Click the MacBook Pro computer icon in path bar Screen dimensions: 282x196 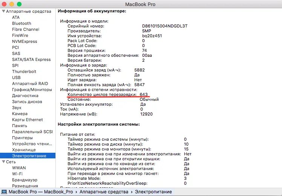tap(4, 192)
